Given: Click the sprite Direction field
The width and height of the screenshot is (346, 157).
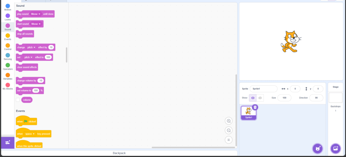Looking at the screenshot, I should click(x=316, y=98).
